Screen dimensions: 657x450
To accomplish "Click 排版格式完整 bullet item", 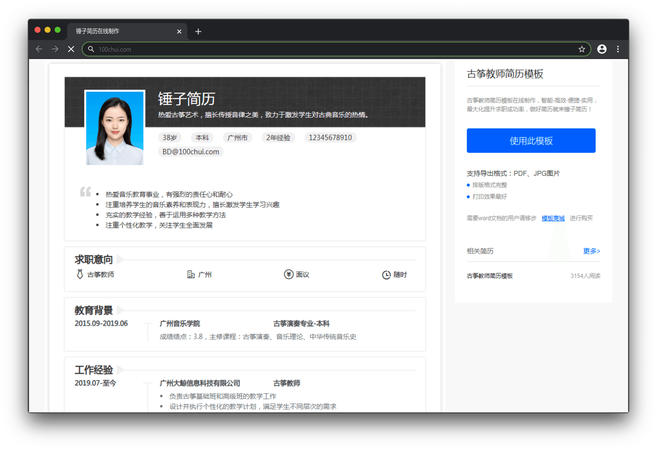I will tap(490, 185).
